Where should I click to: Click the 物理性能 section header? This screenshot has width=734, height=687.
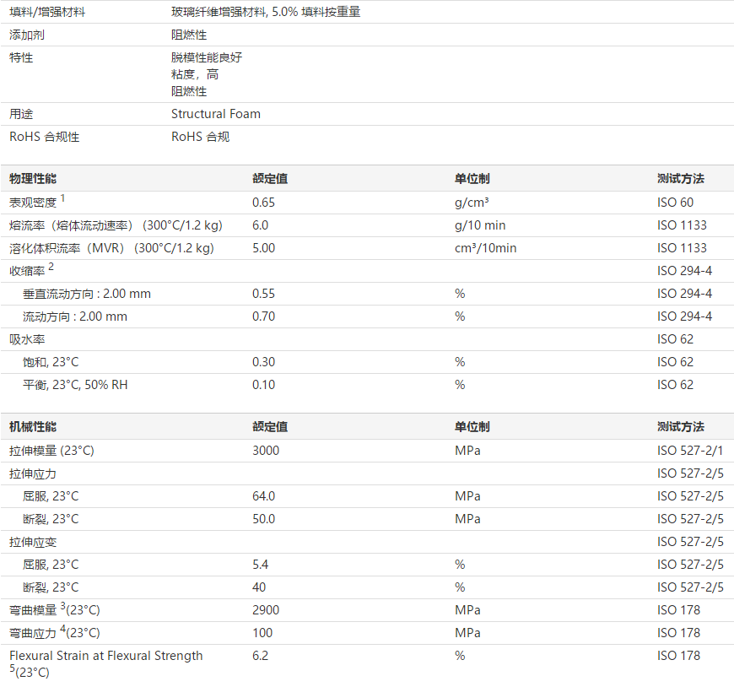[34, 179]
